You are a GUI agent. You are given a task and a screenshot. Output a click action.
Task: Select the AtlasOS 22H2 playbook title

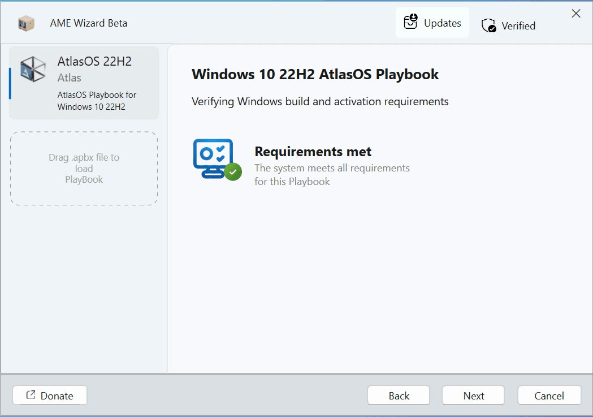click(94, 61)
